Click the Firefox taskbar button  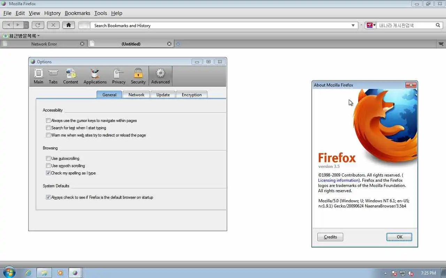pyautogui.click(x=75, y=273)
